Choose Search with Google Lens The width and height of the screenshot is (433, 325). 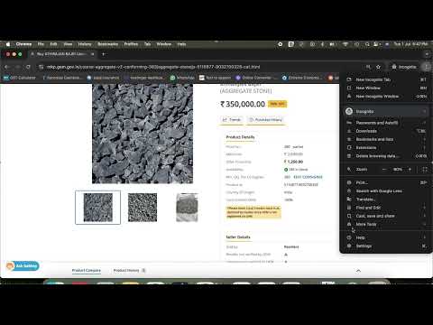[386, 191]
